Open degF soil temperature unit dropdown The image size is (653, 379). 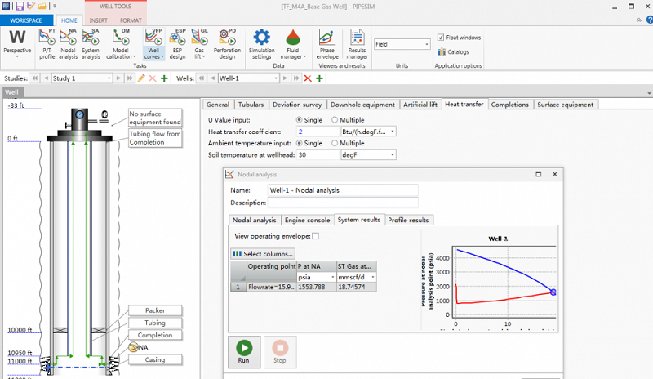(393, 154)
